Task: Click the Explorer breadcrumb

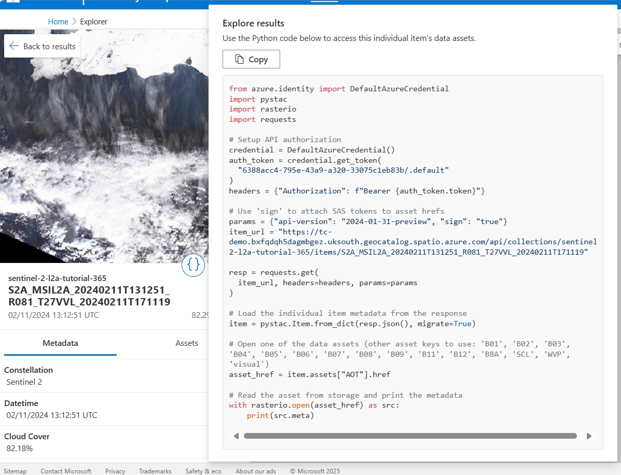Action: (x=94, y=22)
